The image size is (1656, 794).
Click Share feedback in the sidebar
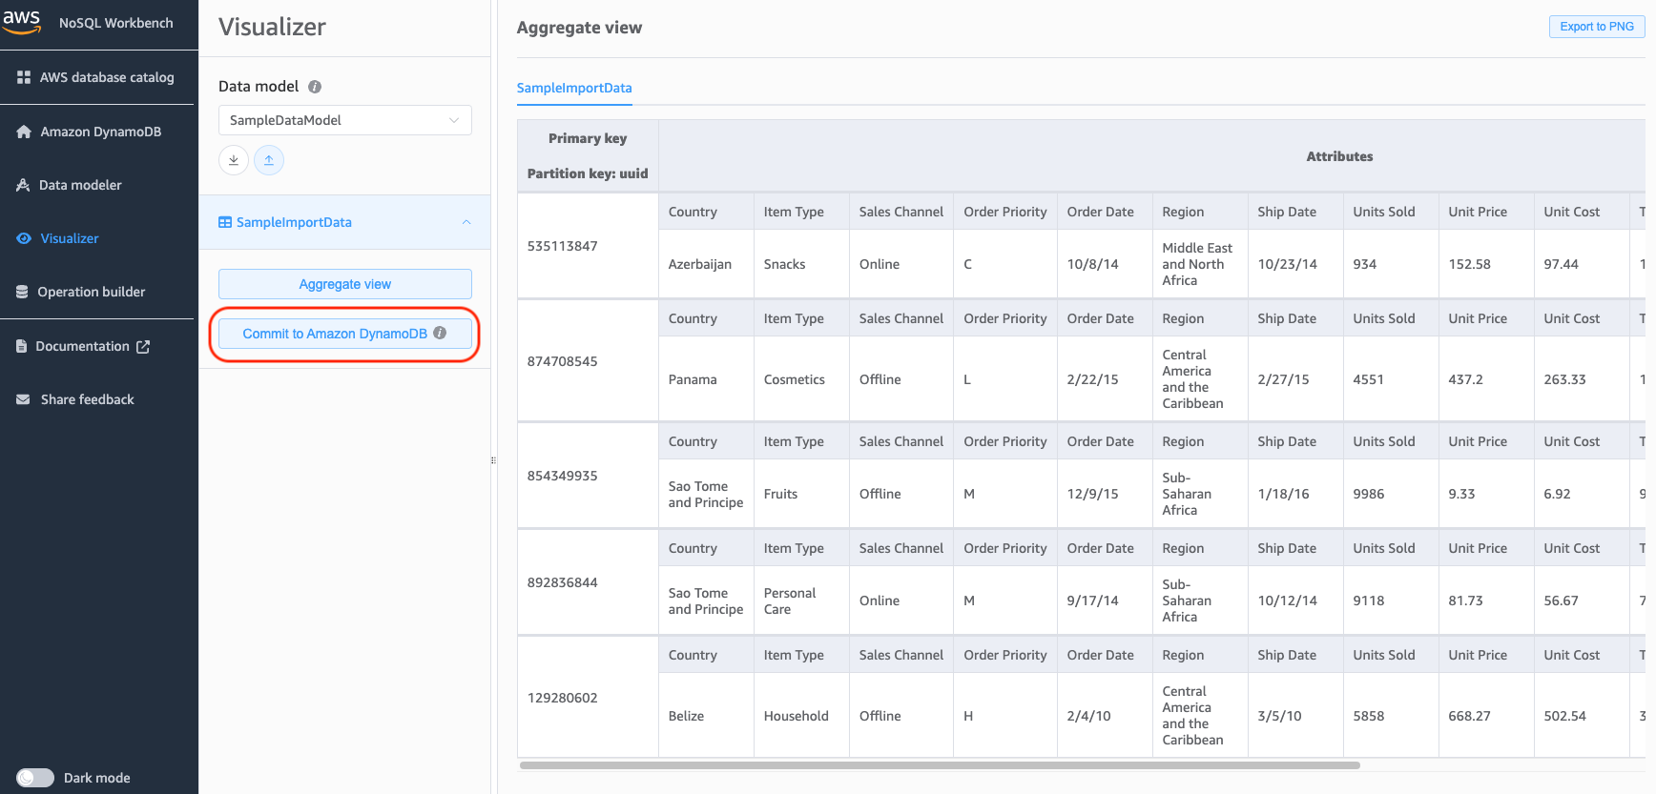click(87, 399)
